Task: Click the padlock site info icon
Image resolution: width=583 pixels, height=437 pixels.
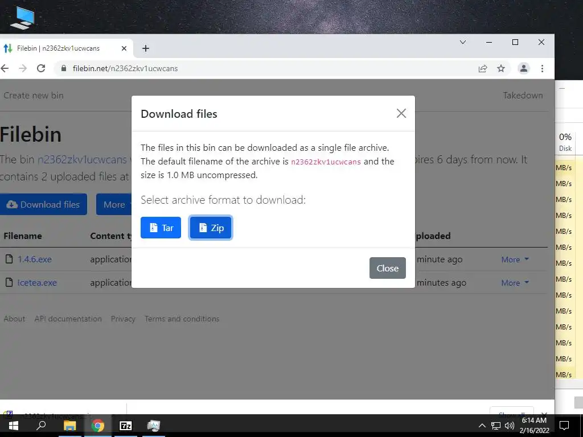Action: (64, 68)
